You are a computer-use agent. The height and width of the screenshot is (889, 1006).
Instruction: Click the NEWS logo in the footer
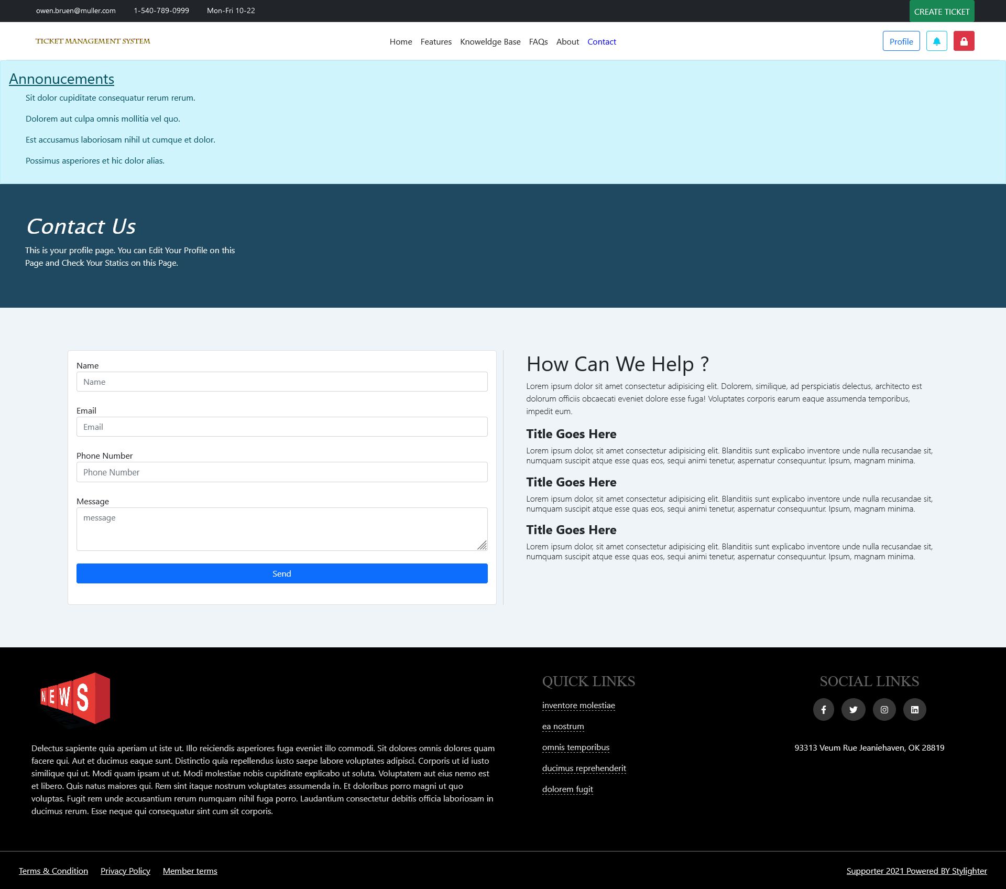tap(75, 698)
